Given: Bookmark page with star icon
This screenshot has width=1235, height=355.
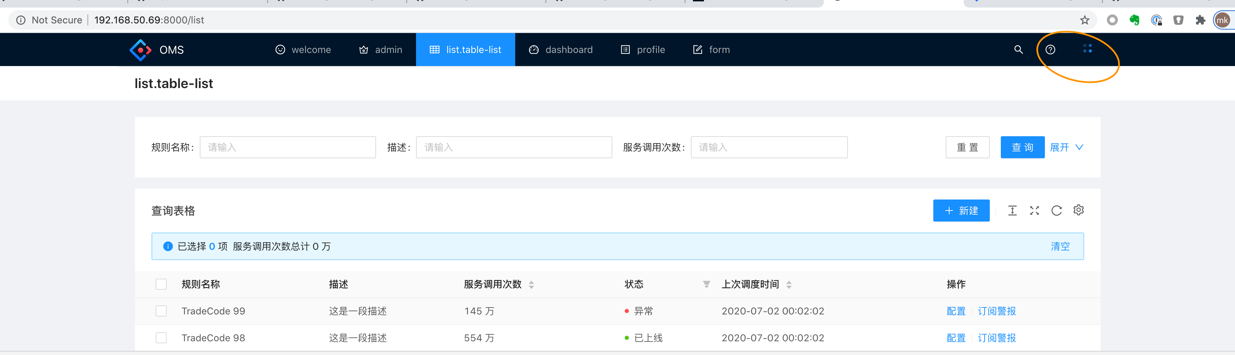Looking at the screenshot, I should point(1084,20).
